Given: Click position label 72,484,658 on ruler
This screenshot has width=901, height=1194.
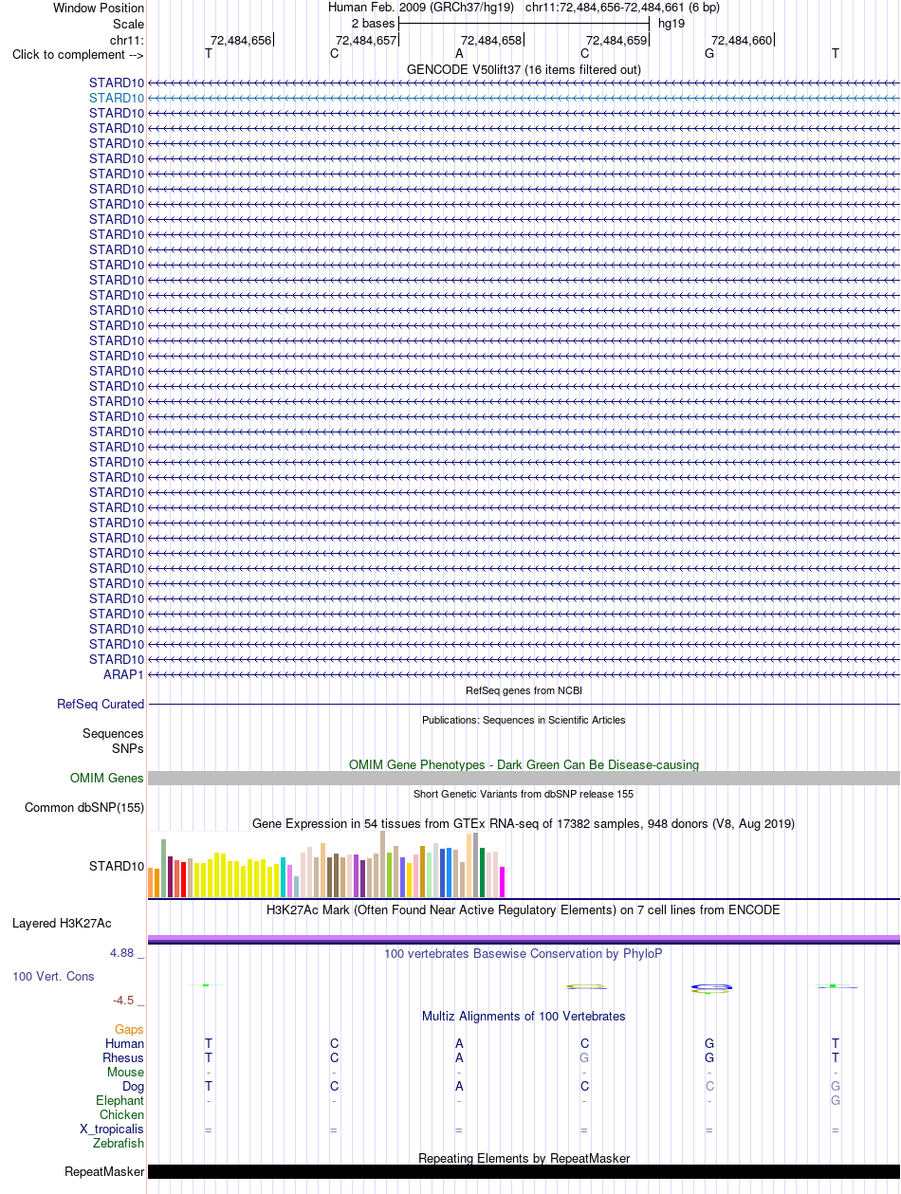Looking at the screenshot, I should [x=491, y=40].
